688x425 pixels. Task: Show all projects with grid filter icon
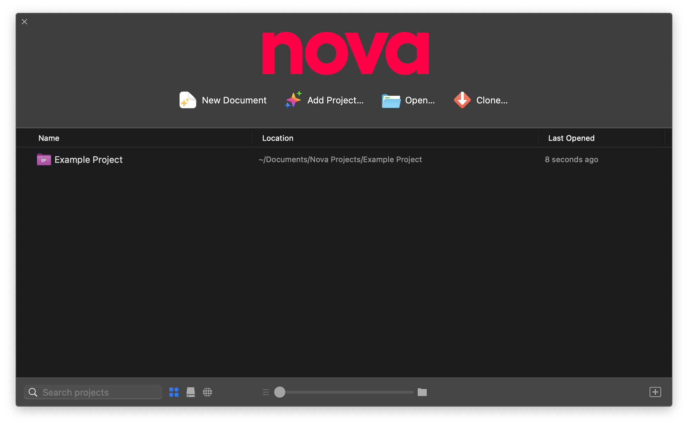click(x=174, y=392)
